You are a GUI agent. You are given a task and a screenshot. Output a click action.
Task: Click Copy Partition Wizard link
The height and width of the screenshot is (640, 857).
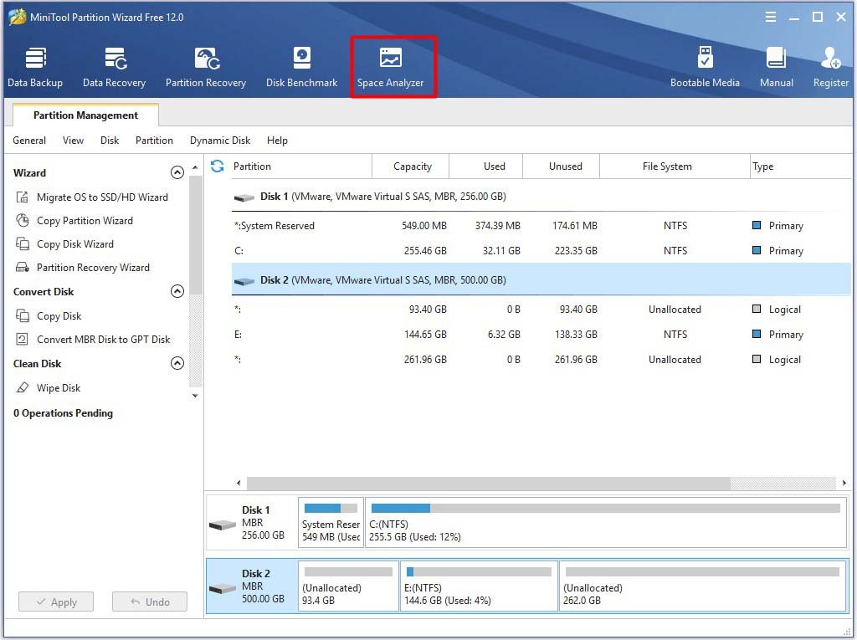point(85,221)
